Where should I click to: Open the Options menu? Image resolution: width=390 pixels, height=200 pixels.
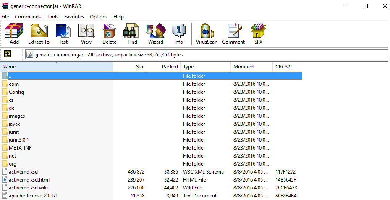pos(99,17)
